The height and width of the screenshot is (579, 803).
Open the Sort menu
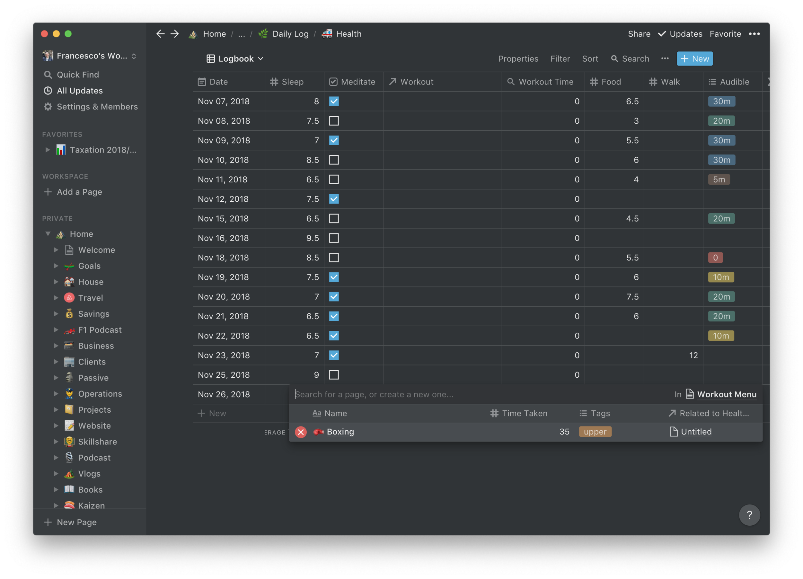pos(590,59)
